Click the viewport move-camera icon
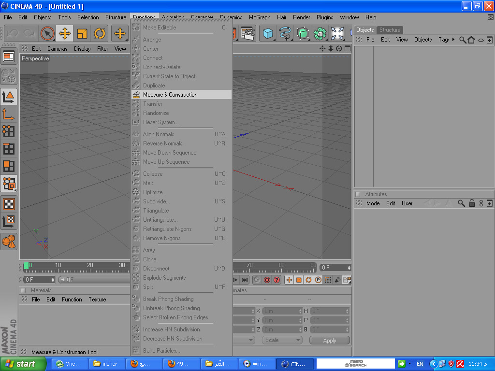Screen dimensions: 495x371 322,48
